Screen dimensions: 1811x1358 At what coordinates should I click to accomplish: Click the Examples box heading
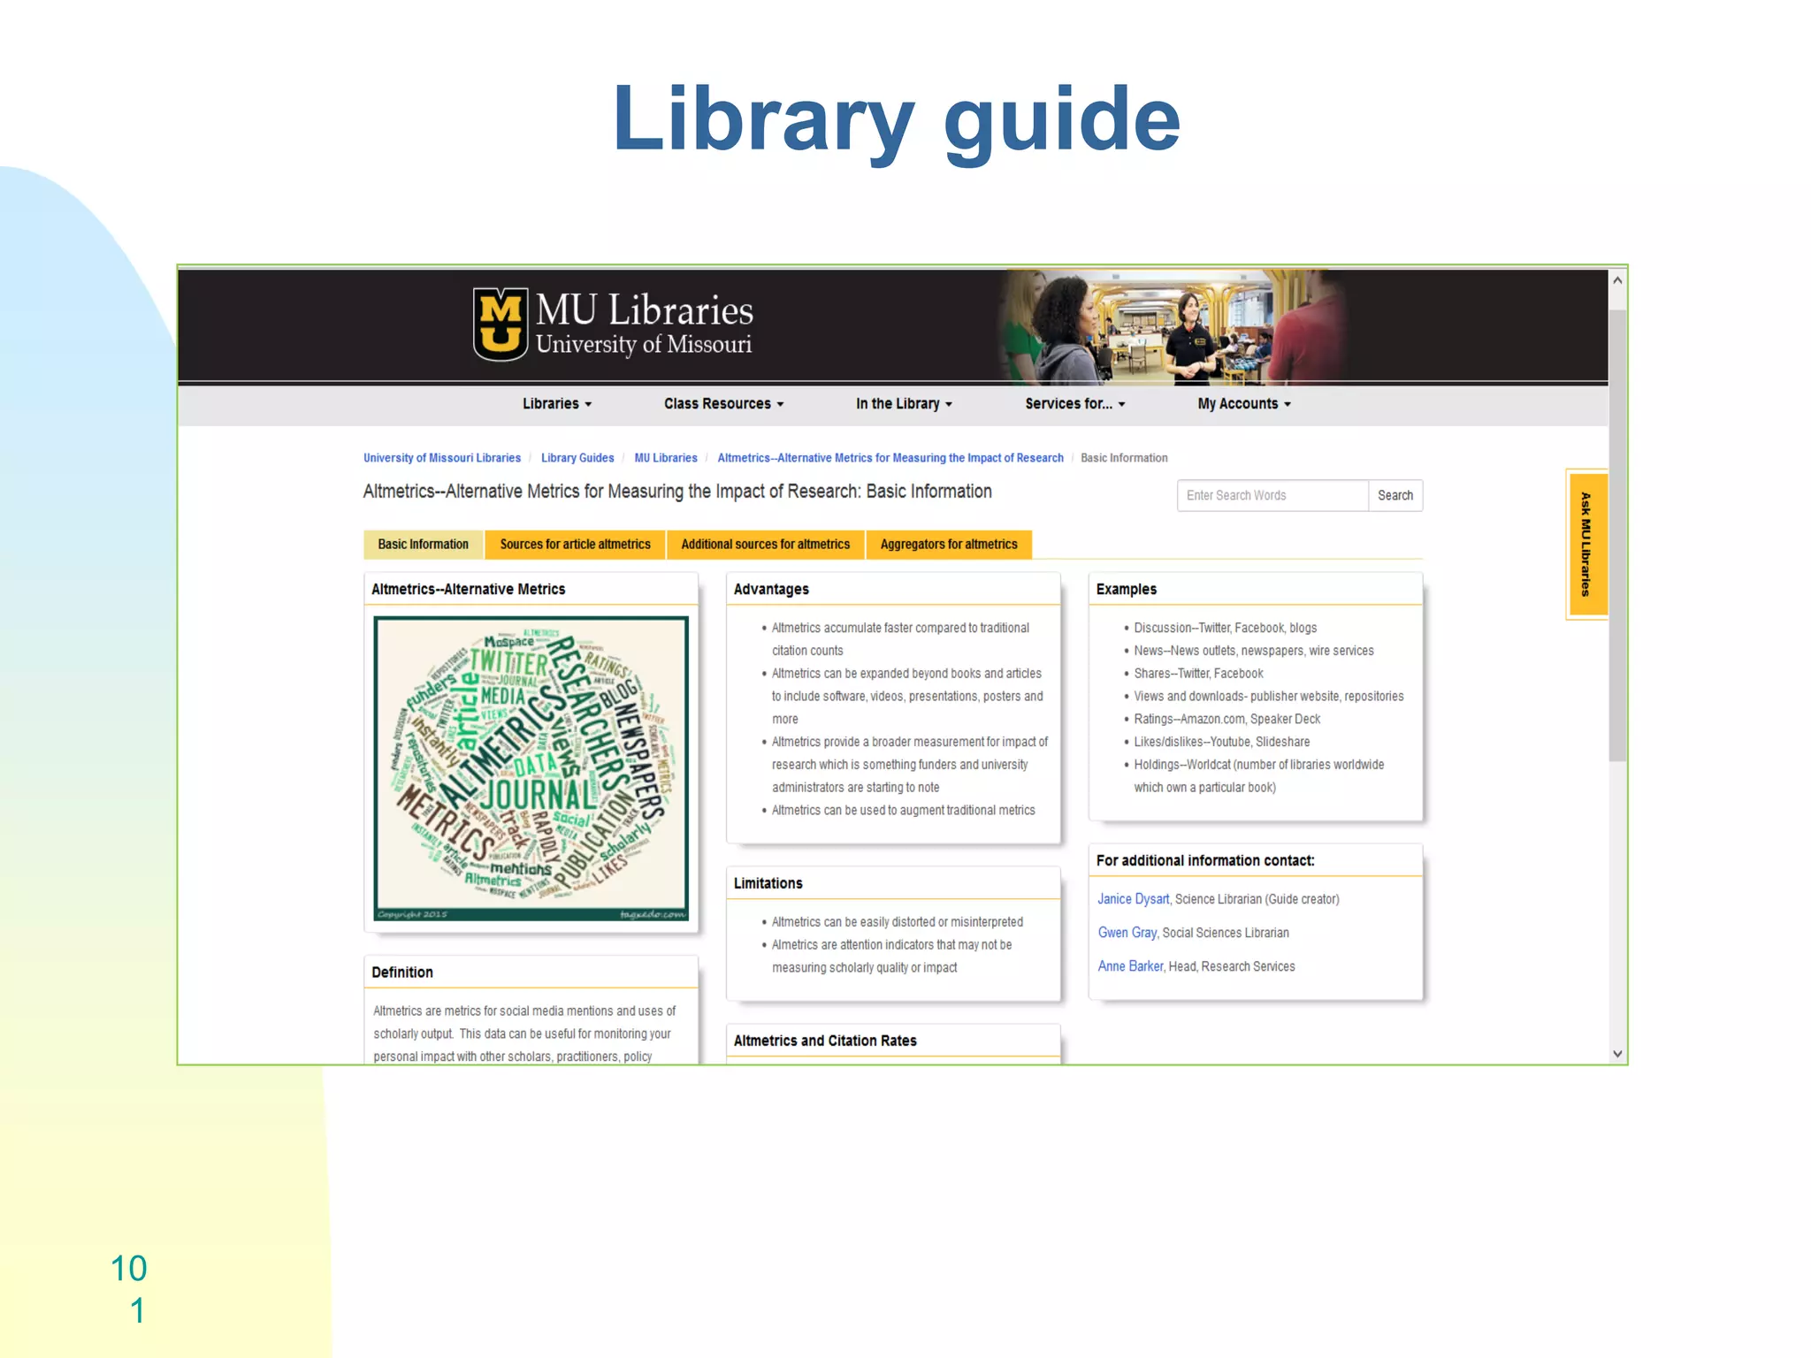click(x=1127, y=590)
